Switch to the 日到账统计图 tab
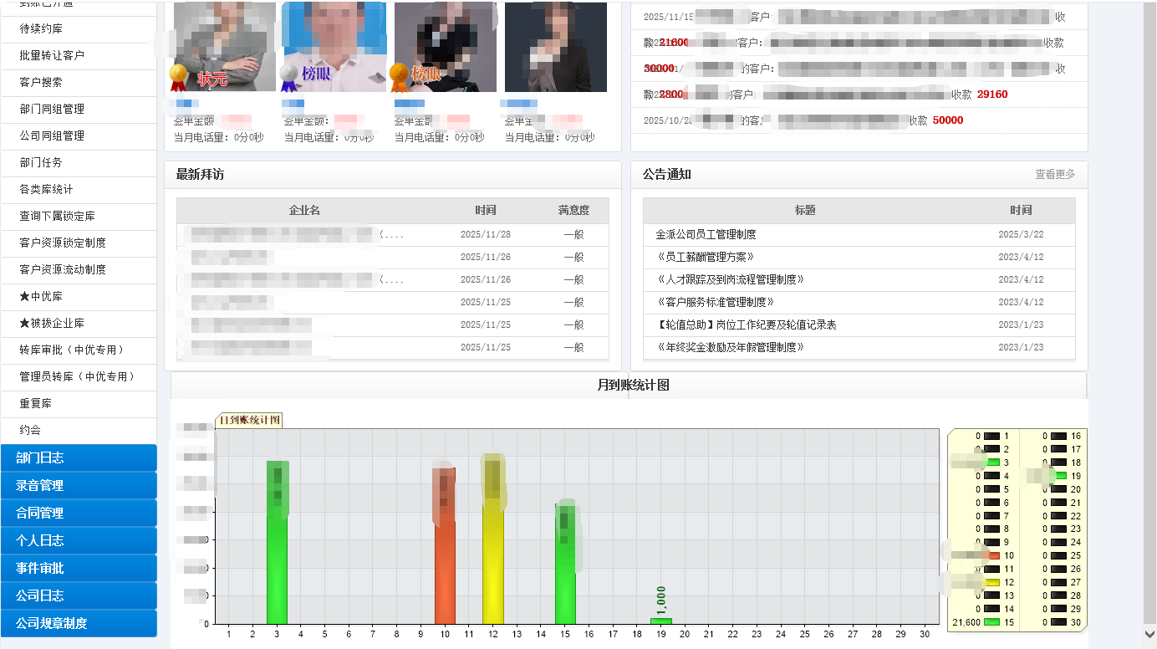The image size is (1157, 649). [249, 420]
